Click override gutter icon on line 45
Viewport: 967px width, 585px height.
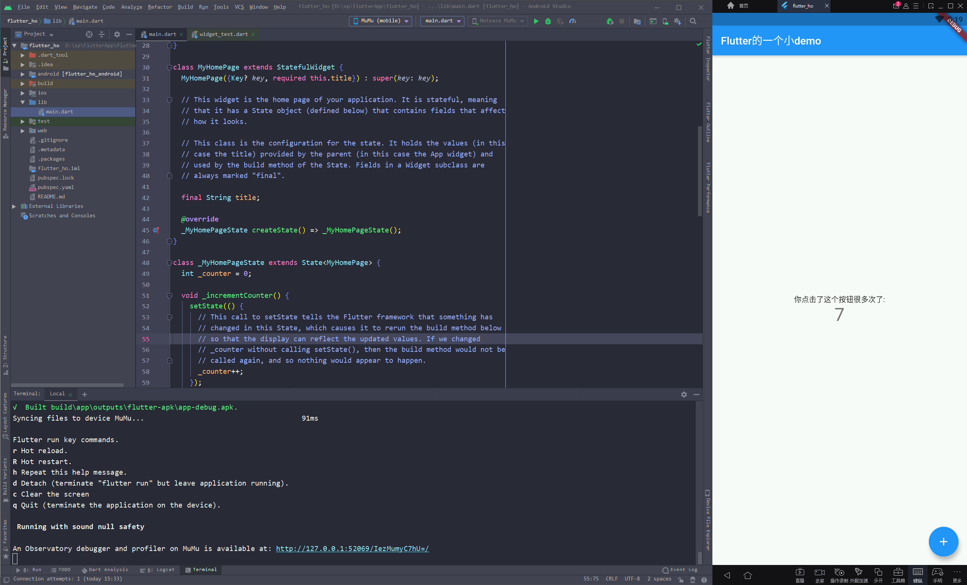point(156,230)
